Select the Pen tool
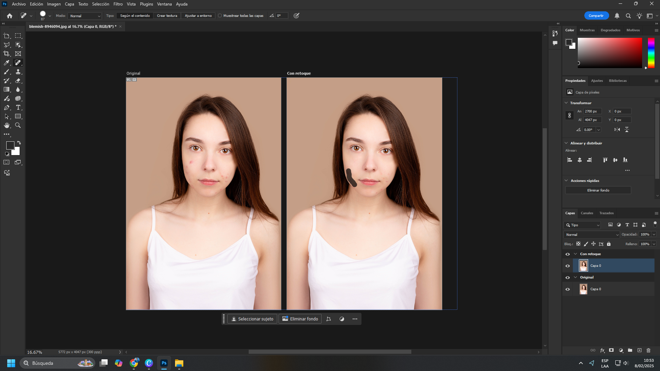The height and width of the screenshot is (371, 660). pyautogui.click(x=7, y=108)
